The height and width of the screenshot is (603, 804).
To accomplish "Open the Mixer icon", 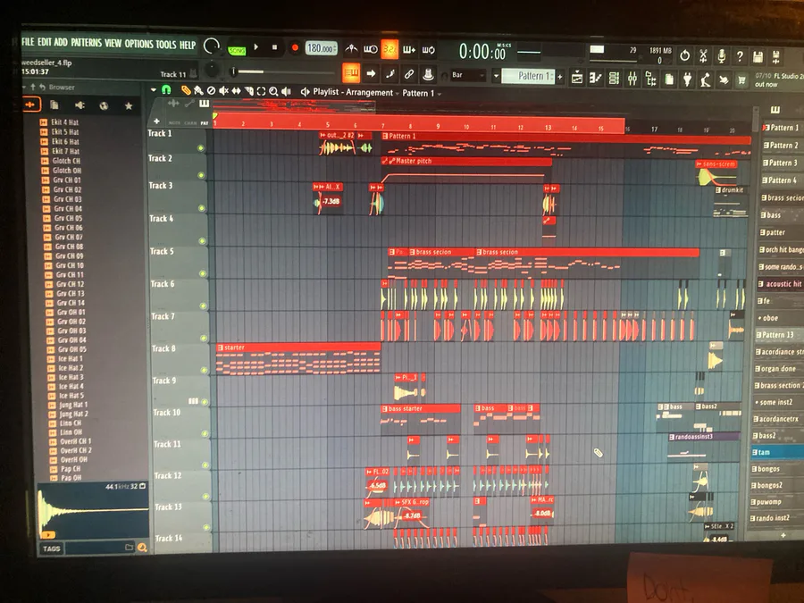I will click(x=632, y=79).
